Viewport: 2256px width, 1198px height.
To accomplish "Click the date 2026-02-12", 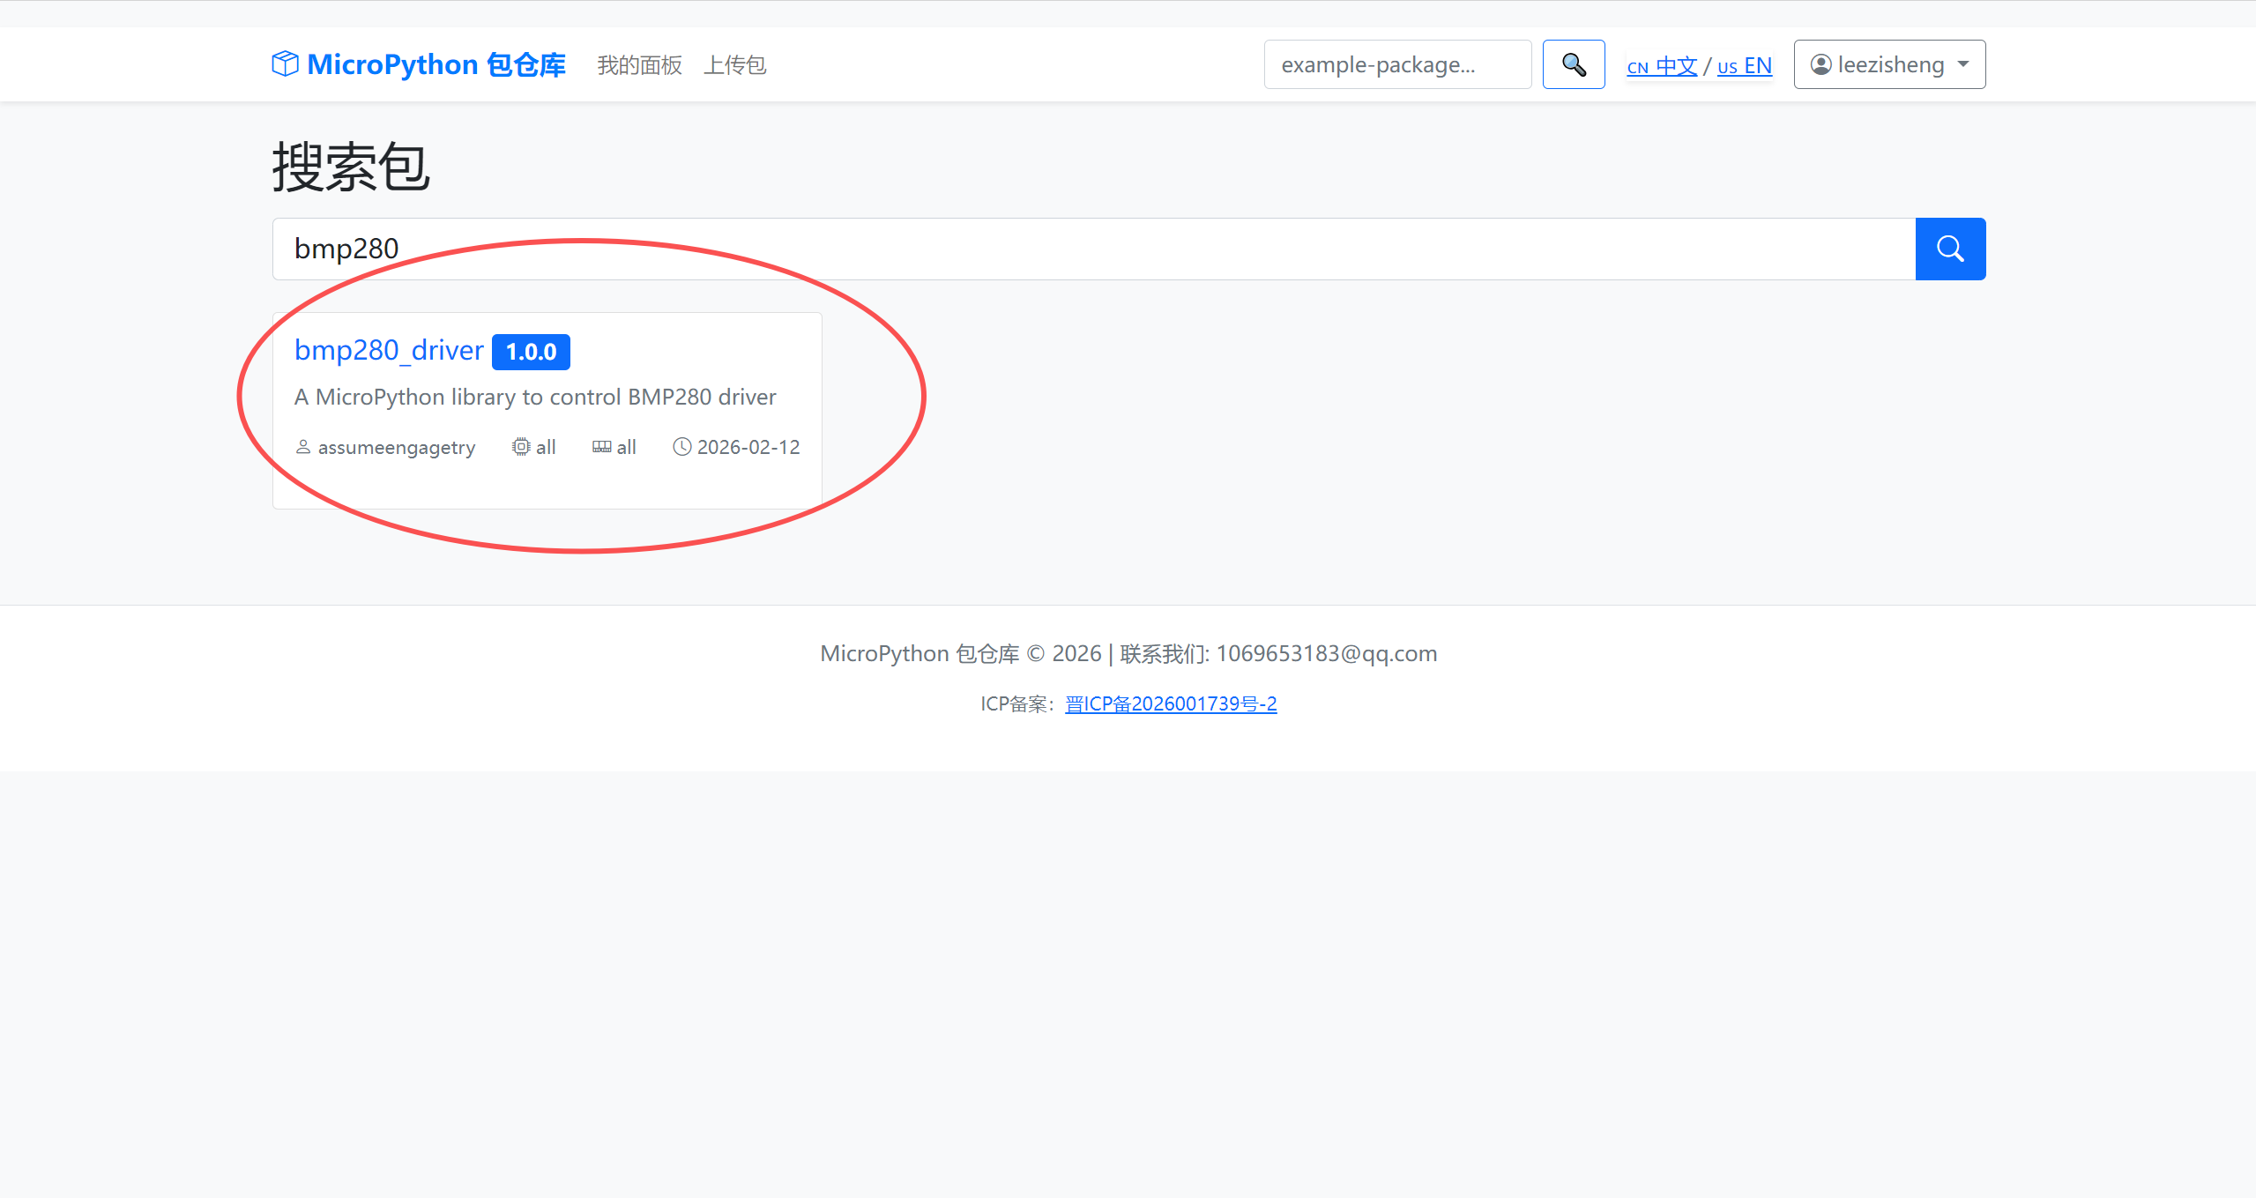I will [x=748, y=447].
